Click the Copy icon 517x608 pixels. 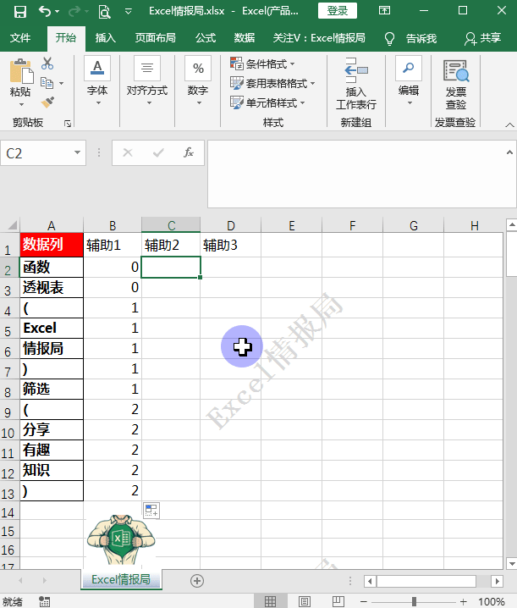click(47, 83)
